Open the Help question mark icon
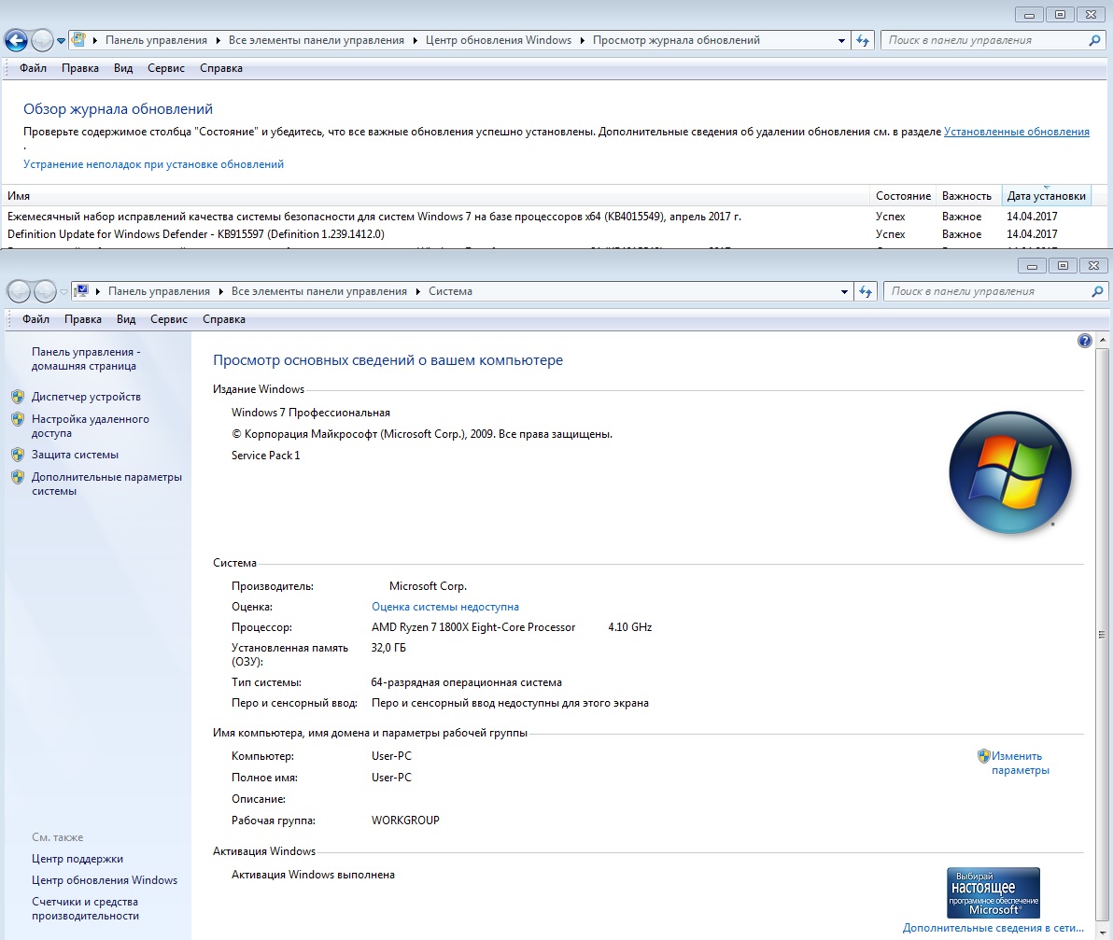This screenshot has width=1113, height=940. [1085, 341]
